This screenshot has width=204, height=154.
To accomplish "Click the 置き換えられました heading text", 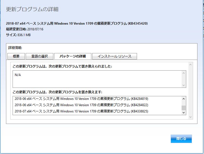I will coord(62,66).
